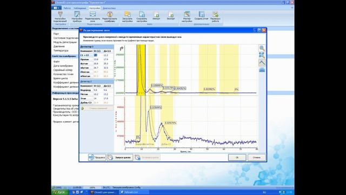
Task: Click the Рабочий стол taskbar button
Action: click(x=134, y=192)
